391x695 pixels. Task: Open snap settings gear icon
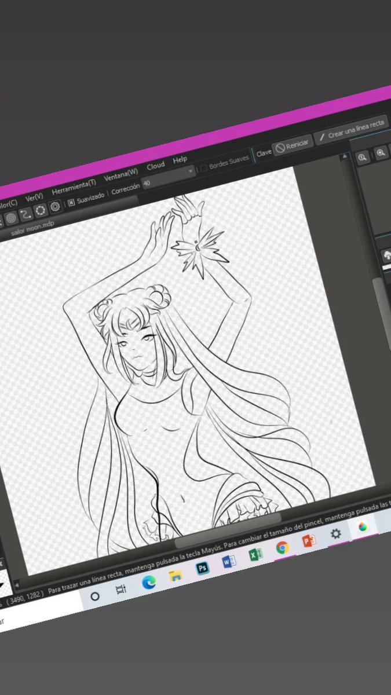(55, 207)
